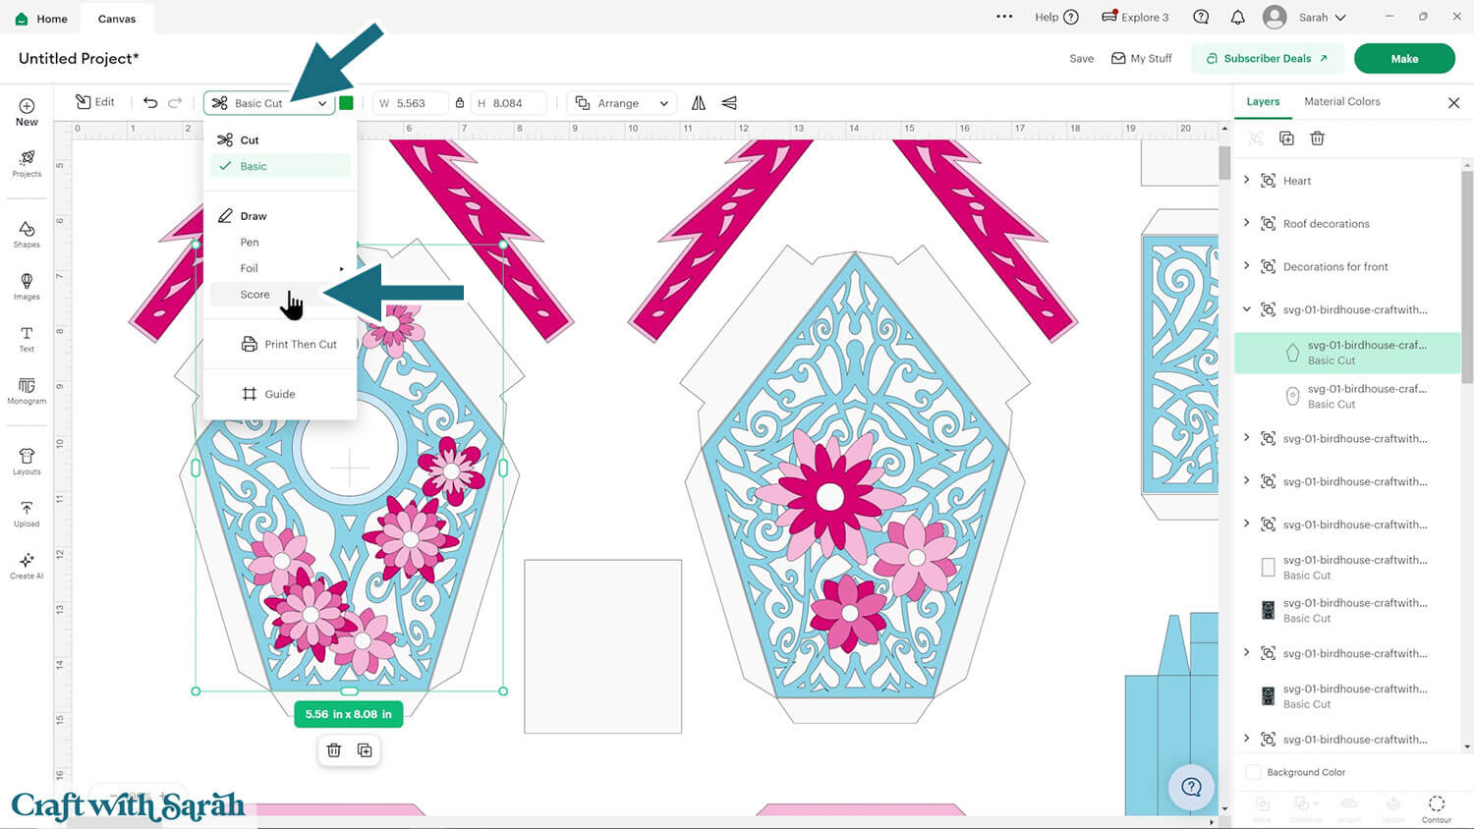
Task: Switch to the Material Colors tab
Action: (x=1341, y=101)
